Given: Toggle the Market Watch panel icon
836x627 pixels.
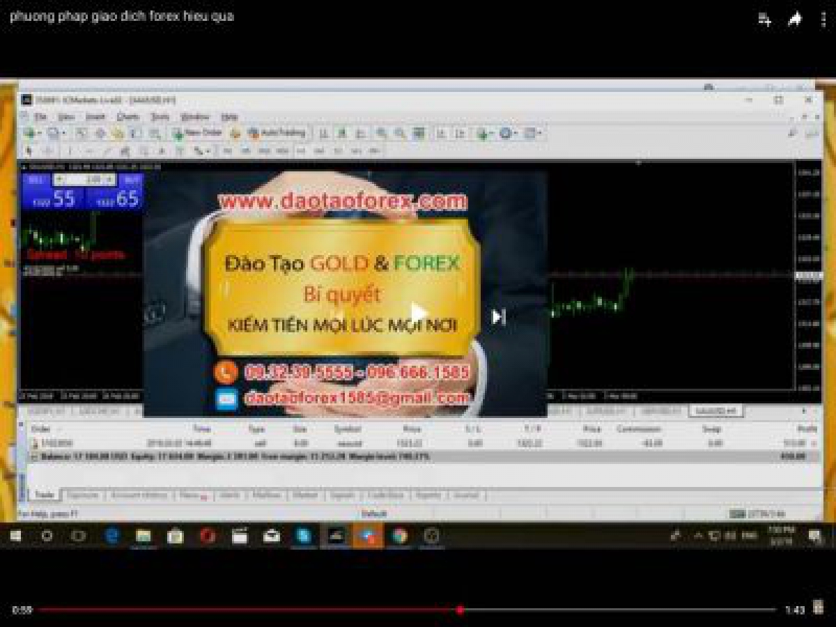Looking at the screenshot, I should pyautogui.click(x=82, y=132).
